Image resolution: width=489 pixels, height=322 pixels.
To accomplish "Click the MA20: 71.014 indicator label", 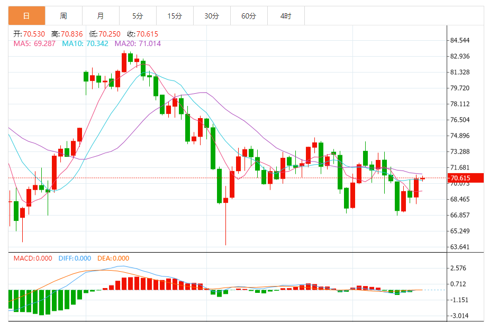I will 138,43.
